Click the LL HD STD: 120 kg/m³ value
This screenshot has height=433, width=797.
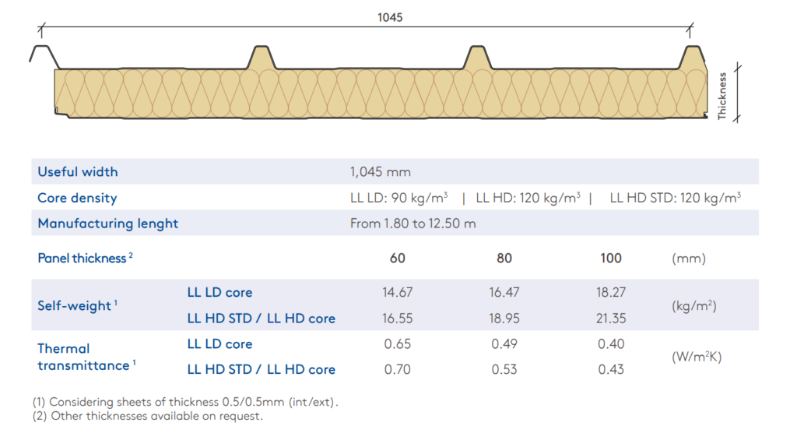pyautogui.click(x=675, y=198)
